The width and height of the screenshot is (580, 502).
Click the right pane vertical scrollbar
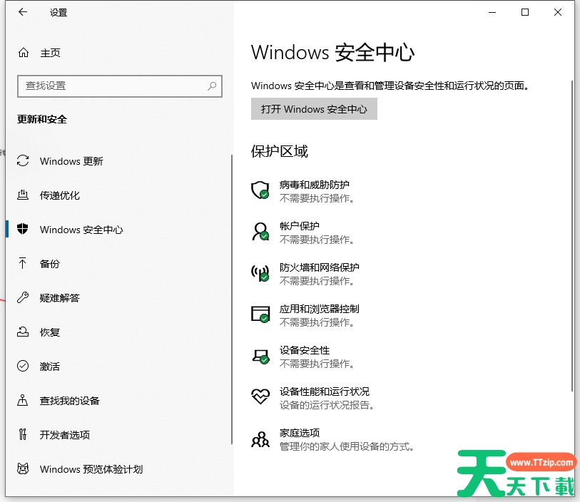(573, 235)
